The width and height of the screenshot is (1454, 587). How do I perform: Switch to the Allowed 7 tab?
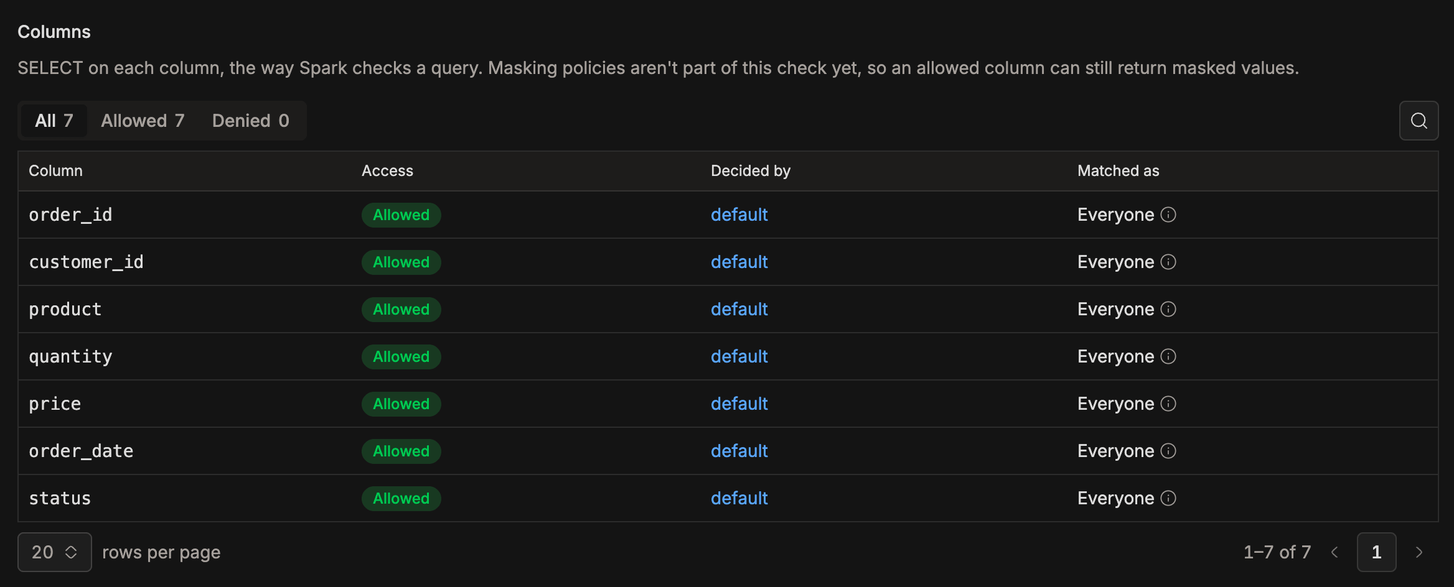coord(143,121)
